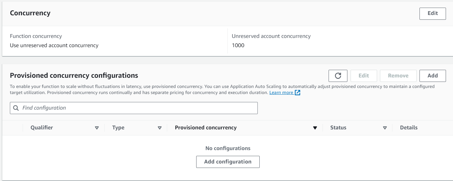Image resolution: width=453 pixels, height=181 pixels.
Task: Click the Type column sort arrow
Action: tap(160, 128)
